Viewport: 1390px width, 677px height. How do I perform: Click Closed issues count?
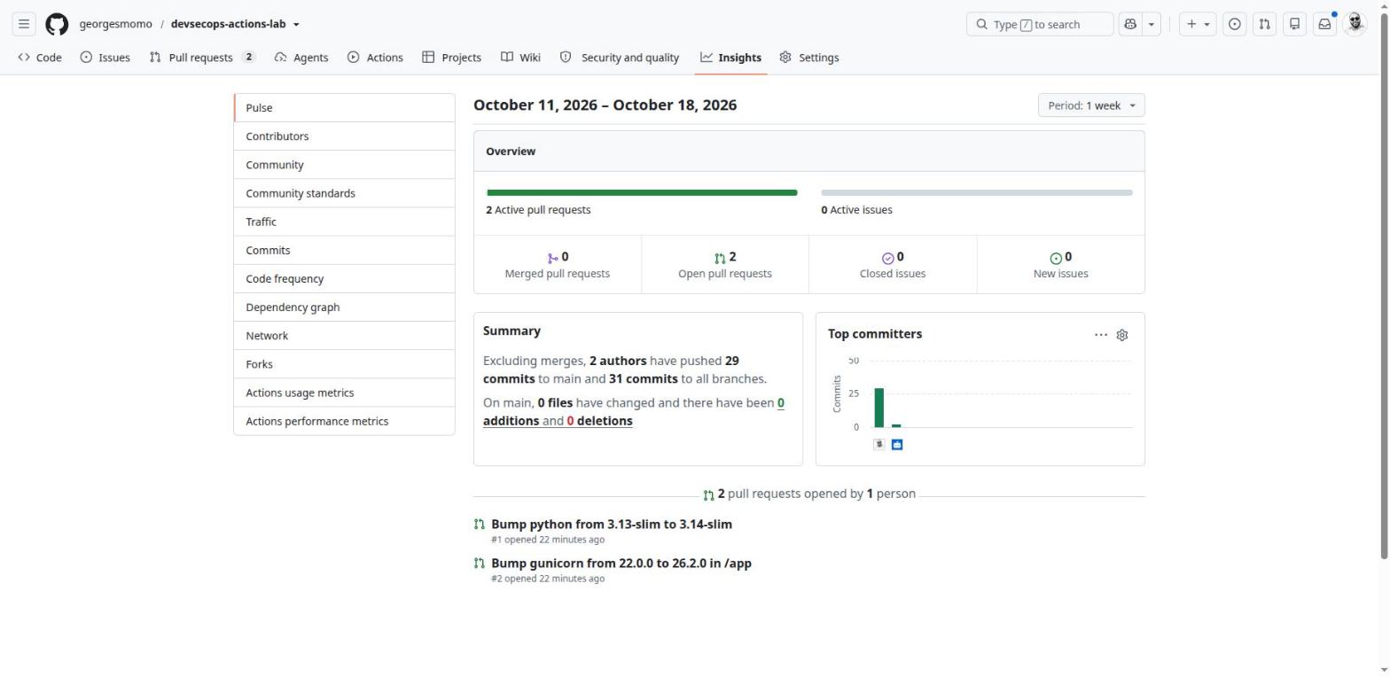click(x=893, y=264)
